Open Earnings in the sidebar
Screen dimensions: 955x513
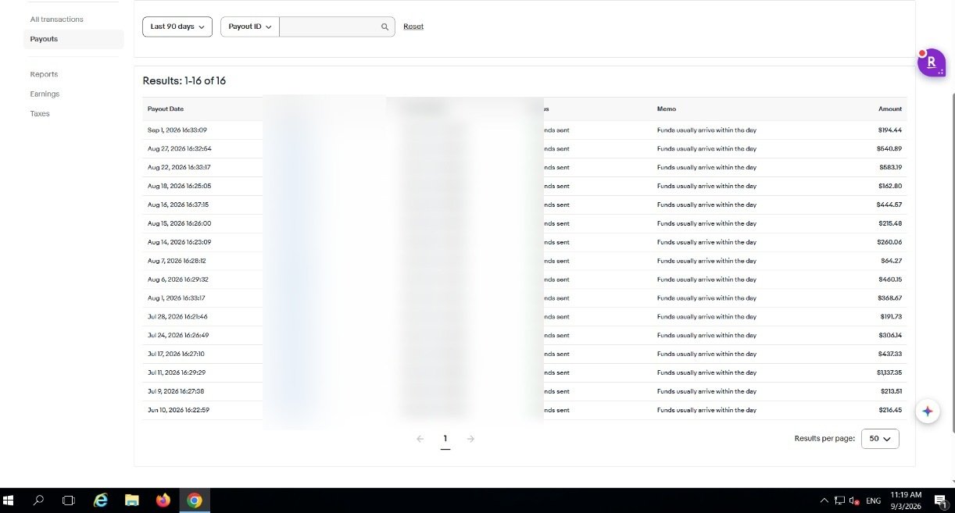[x=45, y=94]
